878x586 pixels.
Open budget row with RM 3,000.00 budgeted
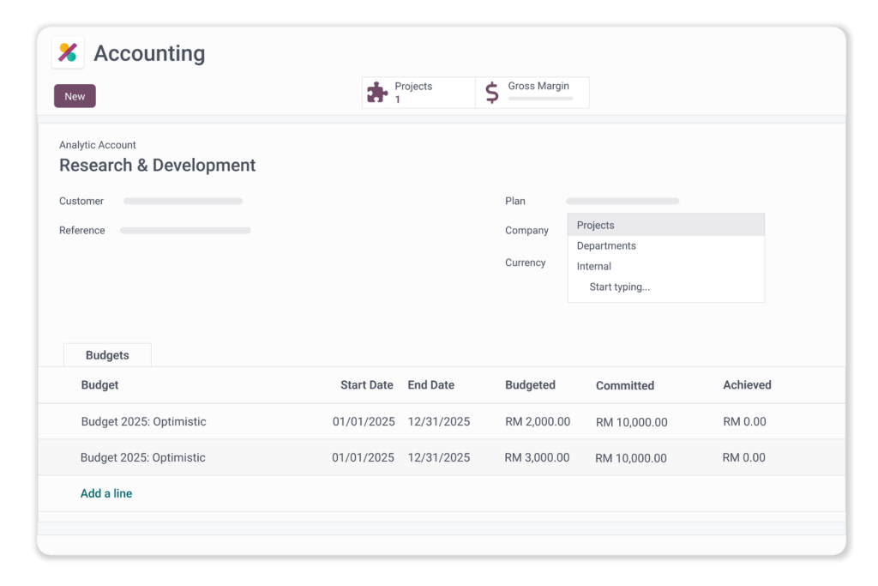143,458
